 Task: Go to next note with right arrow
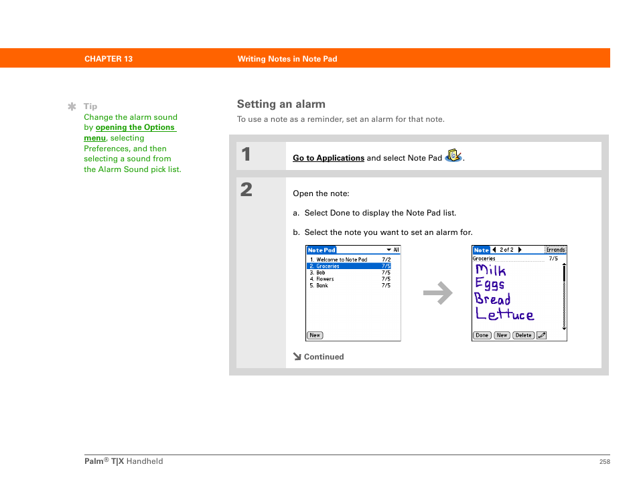pos(520,250)
